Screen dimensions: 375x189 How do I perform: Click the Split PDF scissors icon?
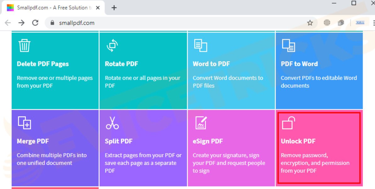click(113, 123)
